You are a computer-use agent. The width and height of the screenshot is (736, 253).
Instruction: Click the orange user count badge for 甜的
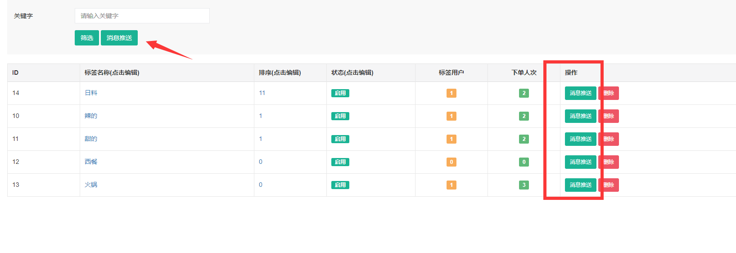[452, 139]
